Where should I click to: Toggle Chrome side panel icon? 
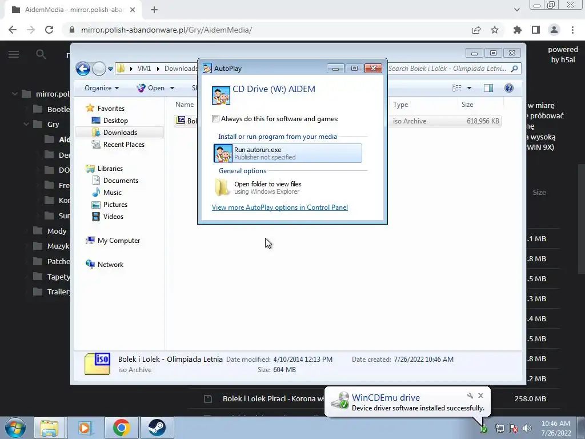click(536, 30)
